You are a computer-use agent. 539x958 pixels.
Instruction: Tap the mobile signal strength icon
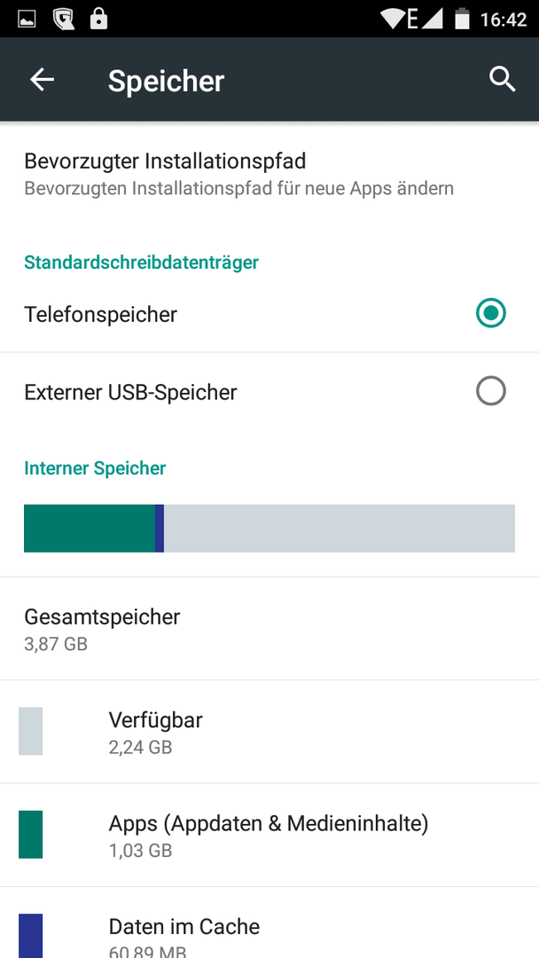(433, 19)
